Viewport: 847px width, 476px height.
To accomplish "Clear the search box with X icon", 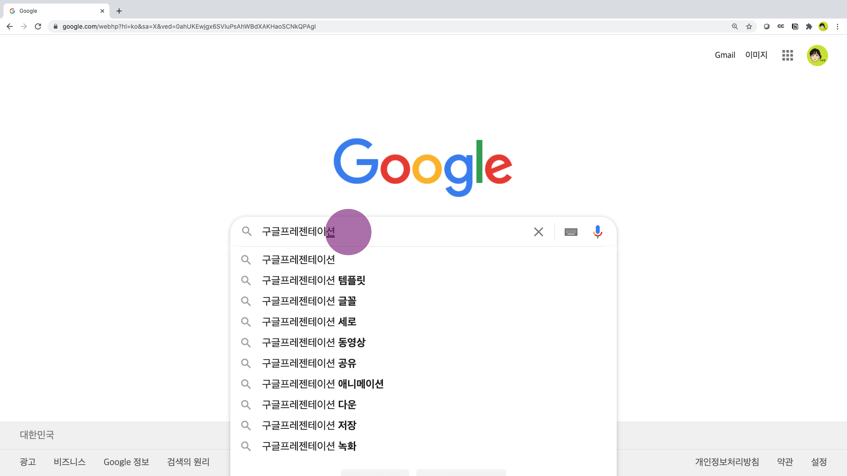I will click(538, 232).
